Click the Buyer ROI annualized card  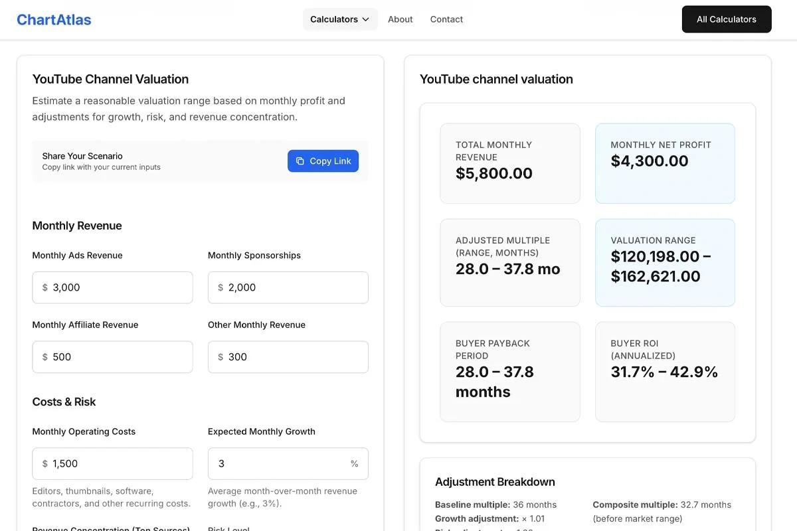click(x=665, y=372)
